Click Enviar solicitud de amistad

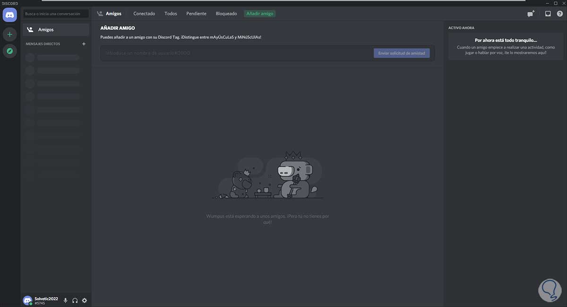[x=401, y=53]
